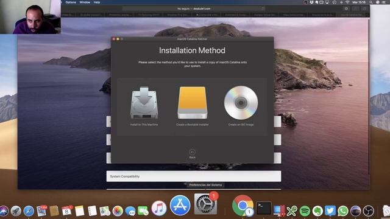Click the 'Installation Method' heading text
The height and width of the screenshot is (219, 390).
tap(192, 50)
